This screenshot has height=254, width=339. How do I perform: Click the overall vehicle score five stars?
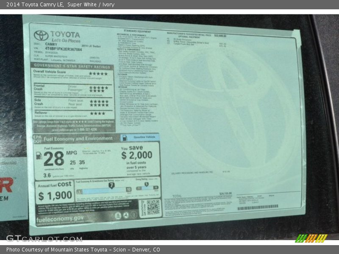pos(98,74)
